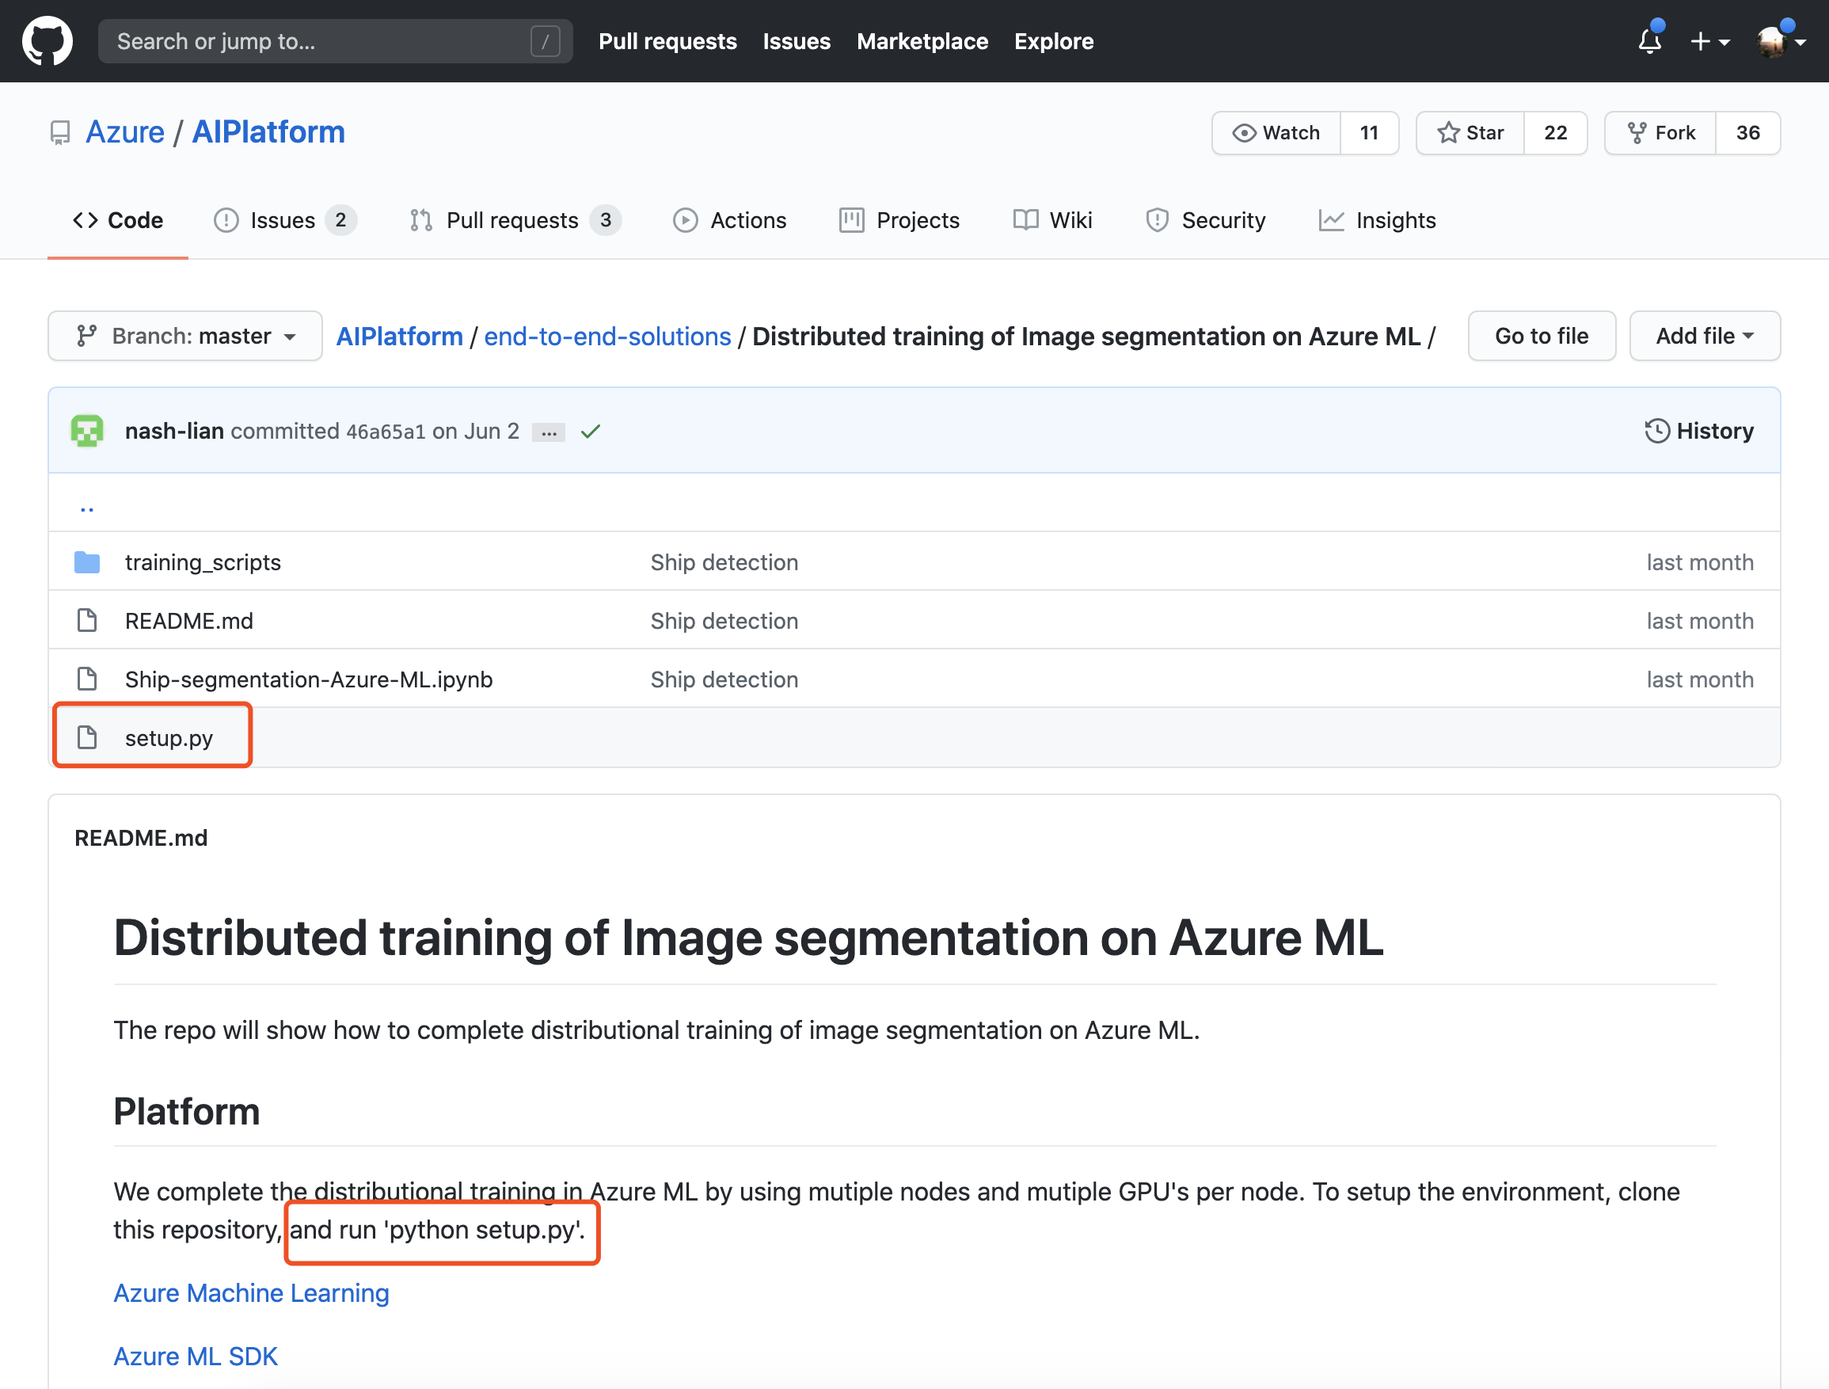Click the GitHub Octocat logo

48,40
